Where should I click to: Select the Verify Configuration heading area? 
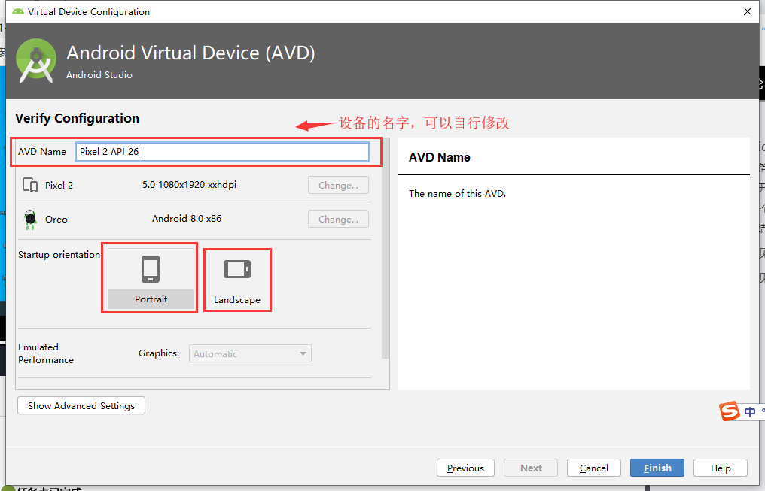(77, 118)
